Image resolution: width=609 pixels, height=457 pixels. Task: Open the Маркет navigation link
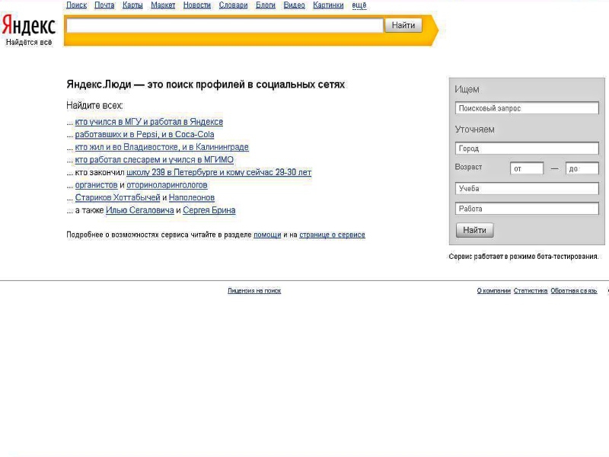click(x=163, y=5)
